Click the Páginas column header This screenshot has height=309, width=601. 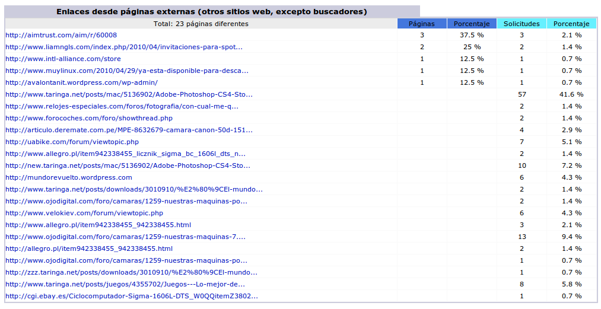(x=422, y=24)
